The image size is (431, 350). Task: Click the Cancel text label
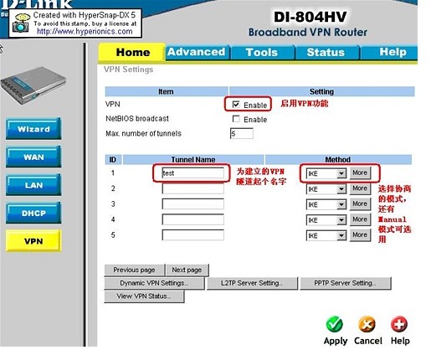pyautogui.click(x=368, y=341)
